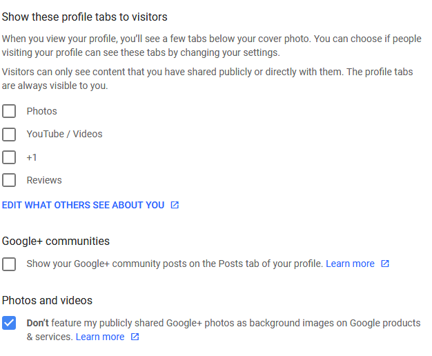
Task: Click the Show these profile tabs heading
Action: click(x=85, y=17)
